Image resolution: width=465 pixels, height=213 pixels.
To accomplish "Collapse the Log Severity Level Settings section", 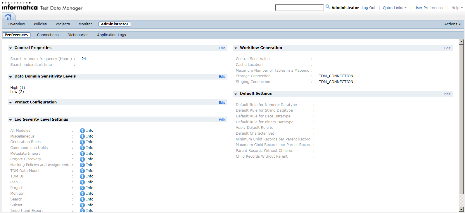I will (x=11, y=120).
